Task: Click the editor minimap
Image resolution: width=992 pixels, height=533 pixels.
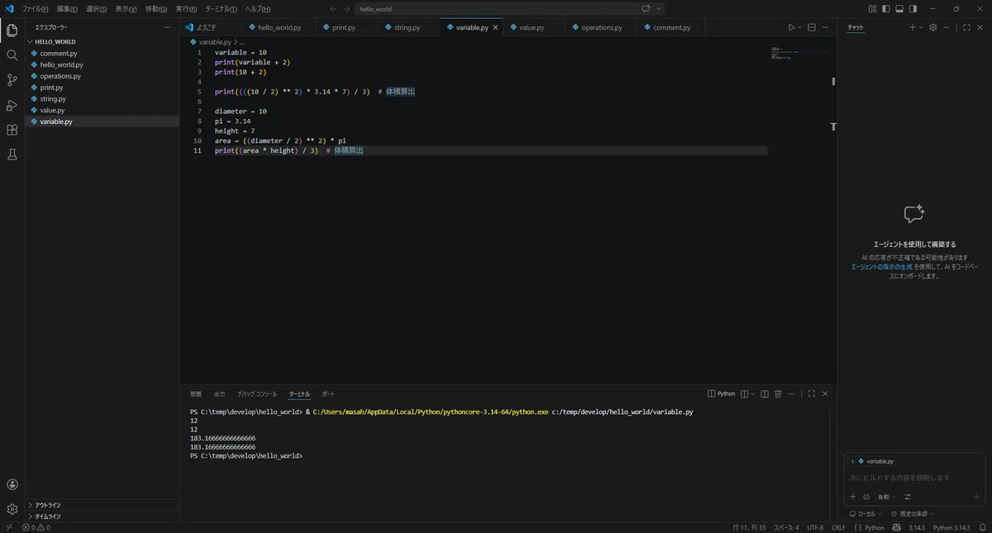Action: tap(800, 54)
